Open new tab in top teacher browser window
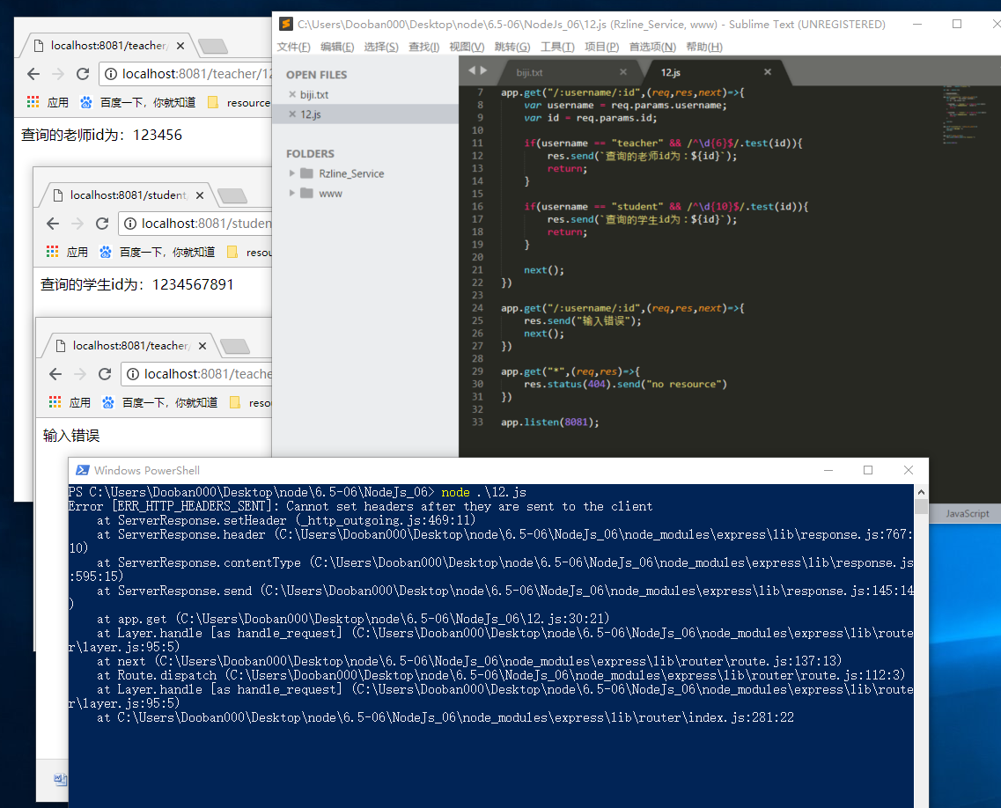1001x808 pixels. pos(212,46)
